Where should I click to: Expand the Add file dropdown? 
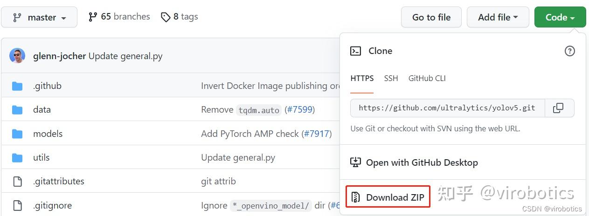point(498,17)
